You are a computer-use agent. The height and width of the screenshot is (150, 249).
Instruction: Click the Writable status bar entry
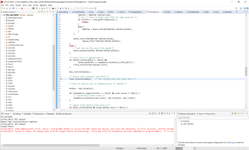click(119, 148)
